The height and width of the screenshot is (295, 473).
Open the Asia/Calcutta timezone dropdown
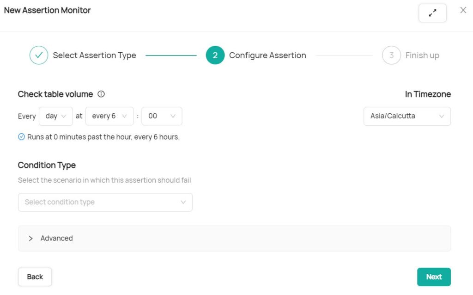pos(406,116)
